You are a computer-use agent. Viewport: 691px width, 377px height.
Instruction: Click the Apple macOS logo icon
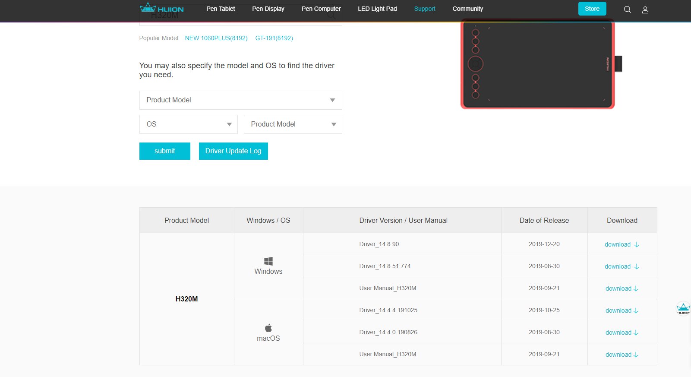click(x=268, y=328)
